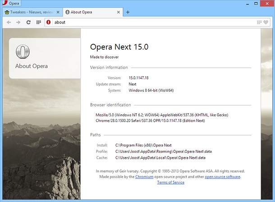Screen dimensions: 275x202
Task: Open the Chromium link
Action: (x=144, y=177)
